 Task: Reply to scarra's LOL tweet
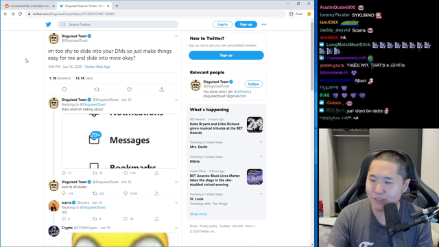point(64,219)
